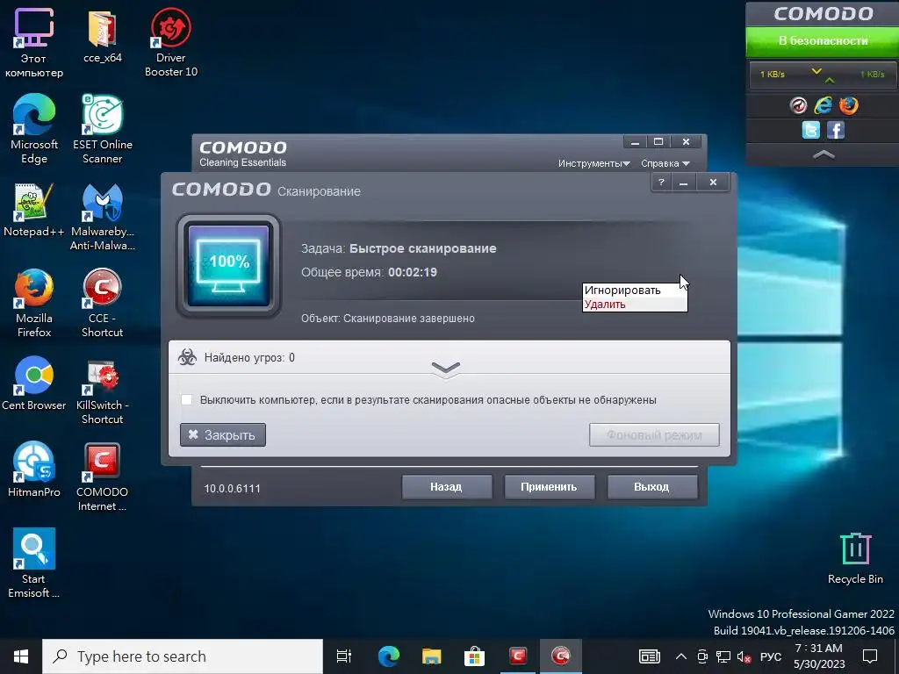Click help question mark in scan dialog
This screenshot has height=674, width=899.
[662, 183]
